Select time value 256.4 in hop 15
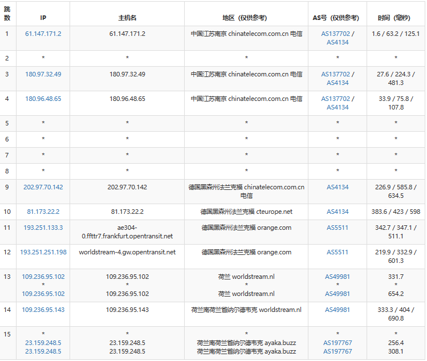Image resolution: width=427 pixels, height=361 pixels. 396,343
